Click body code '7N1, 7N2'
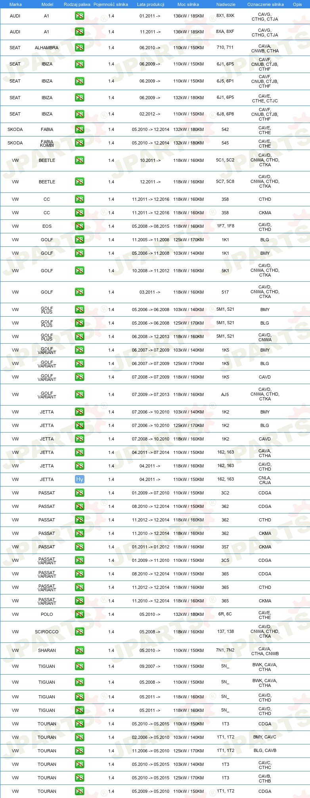The image size is (310, 798). pyautogui.click(x=225, y=650)
